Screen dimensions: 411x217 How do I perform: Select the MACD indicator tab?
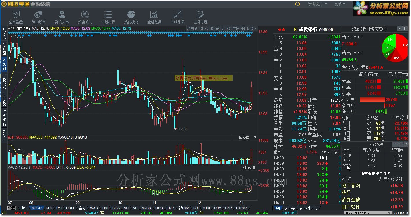pyautogui.click(x=37, y=208)
